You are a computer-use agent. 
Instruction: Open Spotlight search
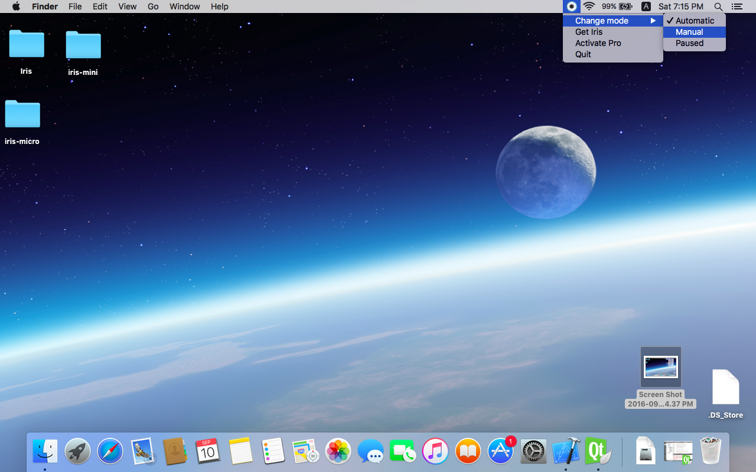point(718,6)
